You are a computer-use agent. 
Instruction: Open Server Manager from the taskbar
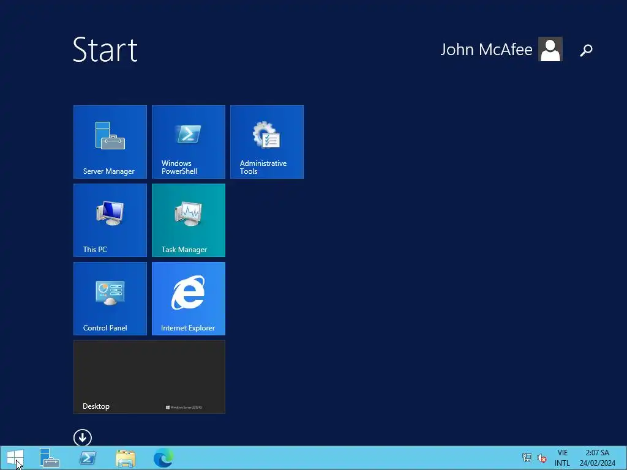50,458
